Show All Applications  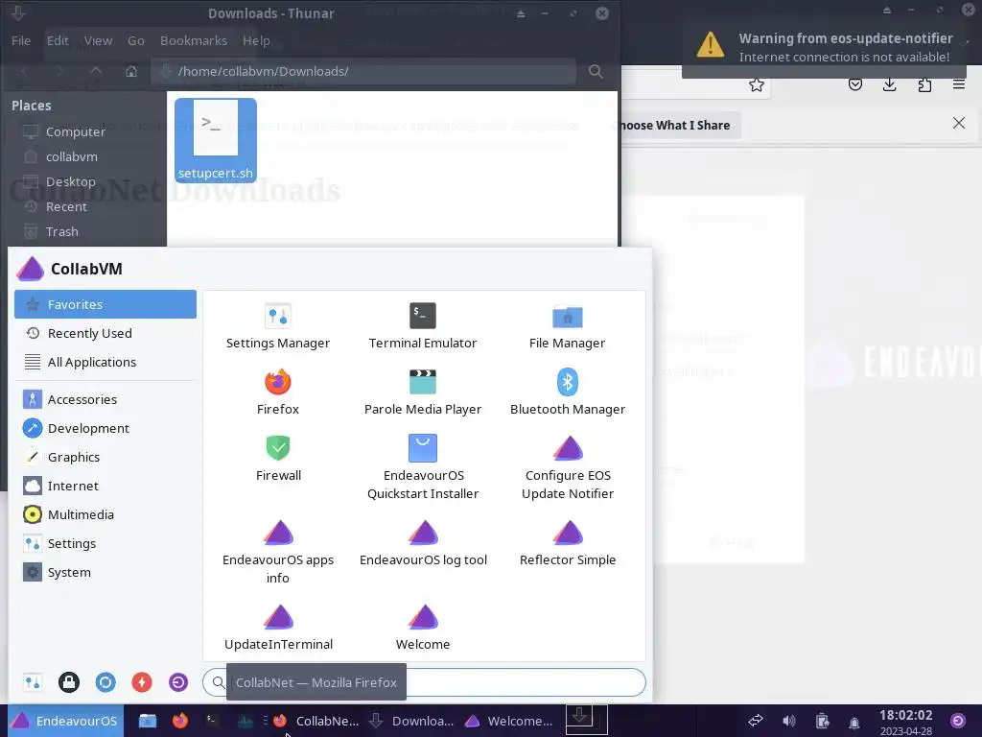click(x=105, y=362)
